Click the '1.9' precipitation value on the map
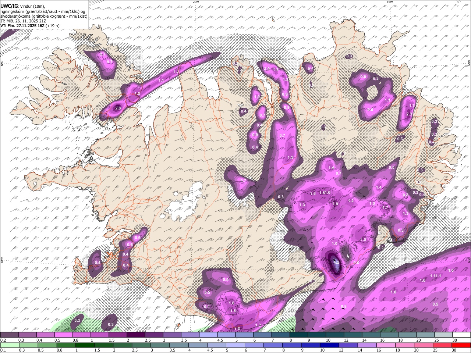This screenshot has width=471, height=353. [x=335, y=204]
